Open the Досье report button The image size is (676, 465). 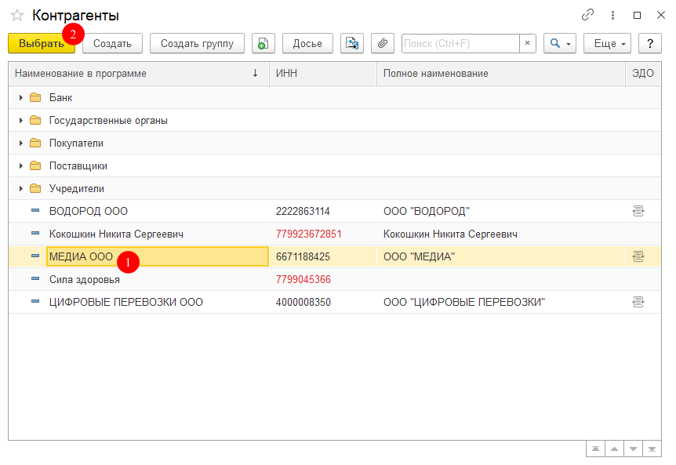[307, 44]
